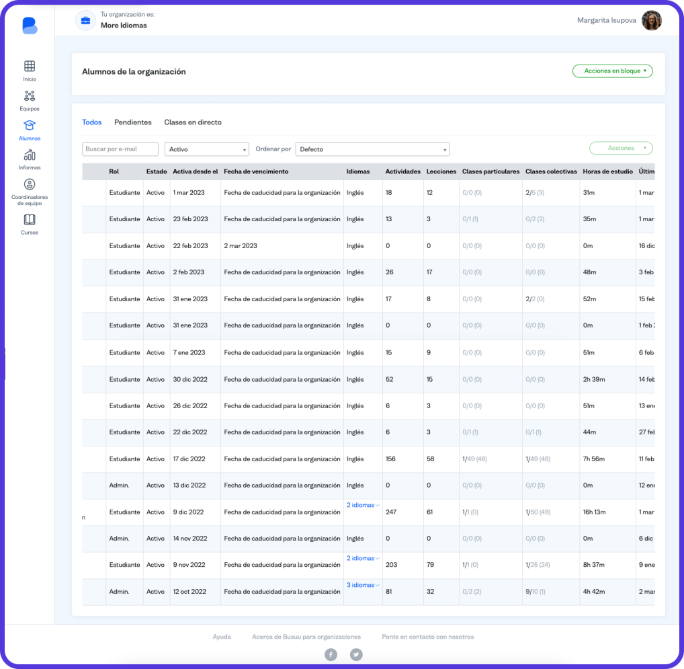Open the Informes chart icon
Viewport: 684px width, 669px height.
tap(30, 155)
